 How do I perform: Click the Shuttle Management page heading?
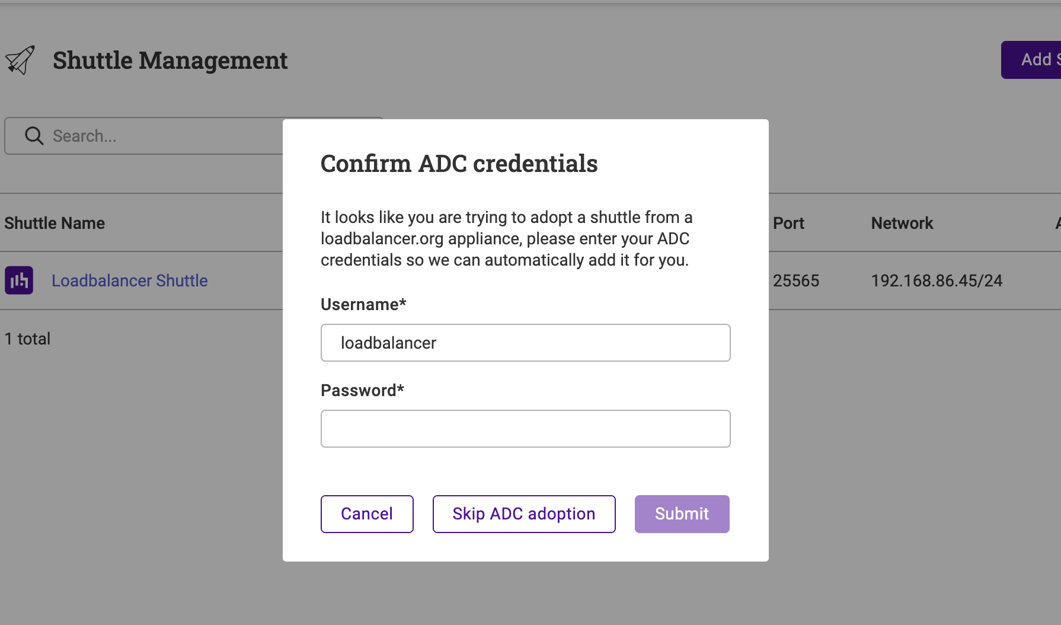pos(171,60)
